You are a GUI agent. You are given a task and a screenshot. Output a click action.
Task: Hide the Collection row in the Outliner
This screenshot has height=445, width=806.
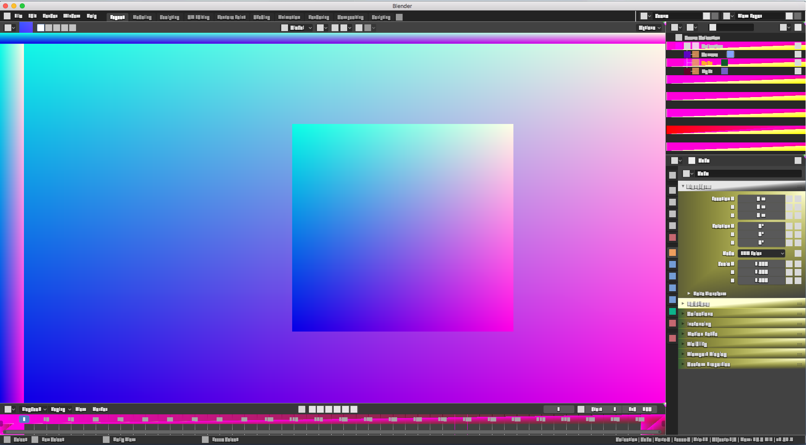click(798, 46)
